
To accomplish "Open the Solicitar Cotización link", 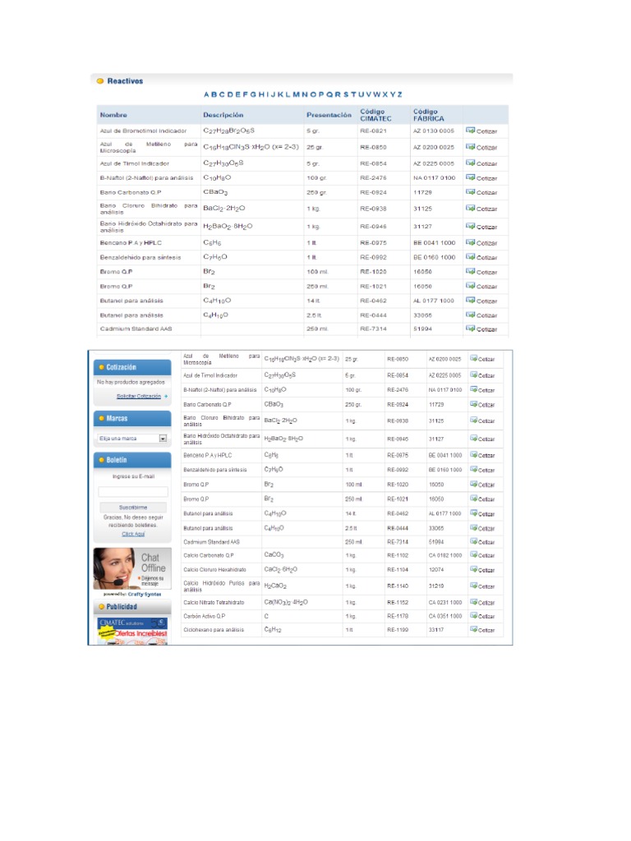I will pyautogui.click(x=139, y=396).
